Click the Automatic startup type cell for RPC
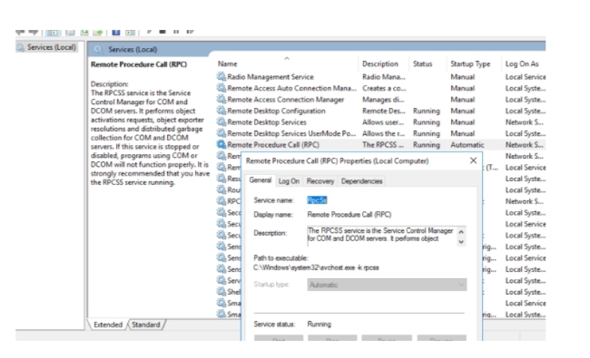This screenshot has height=358, width=590. [467, 145]
